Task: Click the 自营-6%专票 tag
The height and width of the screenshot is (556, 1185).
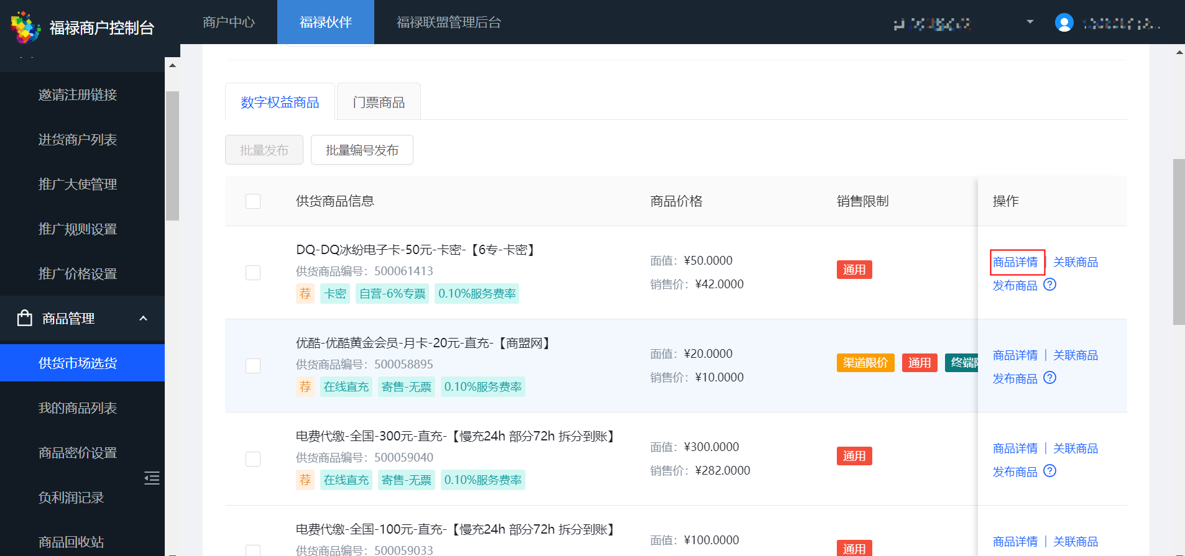Action: (393, 294)
